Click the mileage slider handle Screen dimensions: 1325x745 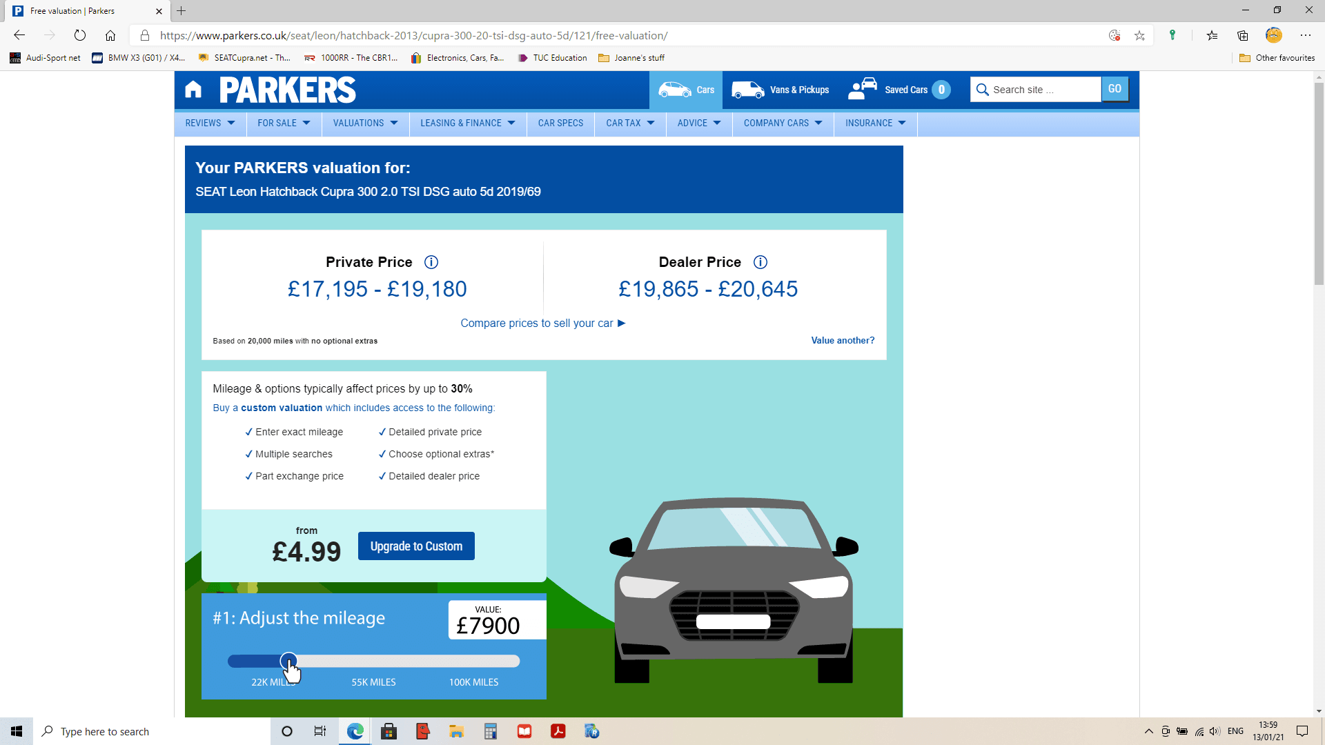tap(288, 661)
